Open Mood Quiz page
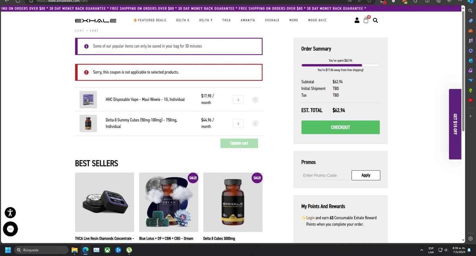 pyautogui.click(x=317, y=20)
